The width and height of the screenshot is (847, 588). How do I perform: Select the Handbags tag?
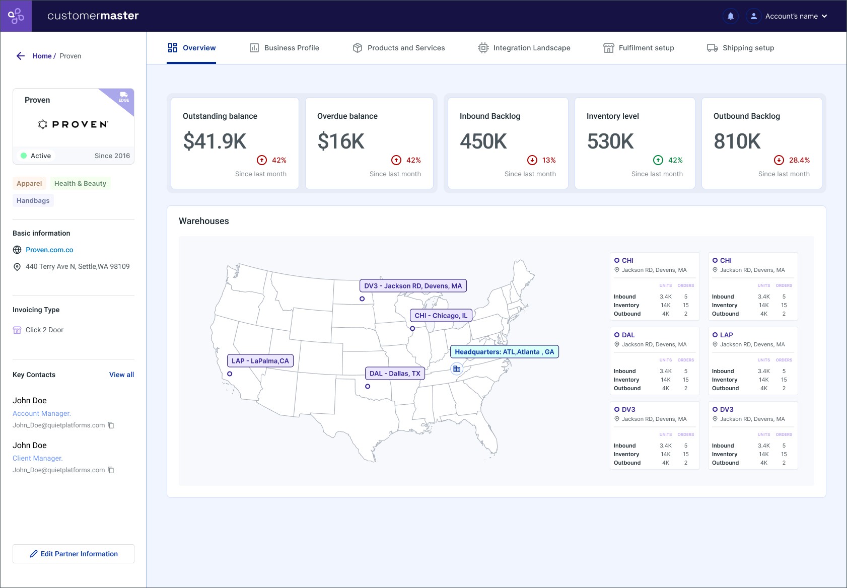(33, 200)
